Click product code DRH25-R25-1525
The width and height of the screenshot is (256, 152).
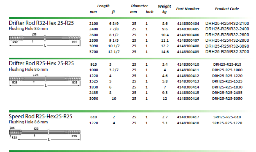[x=227, y=81]
